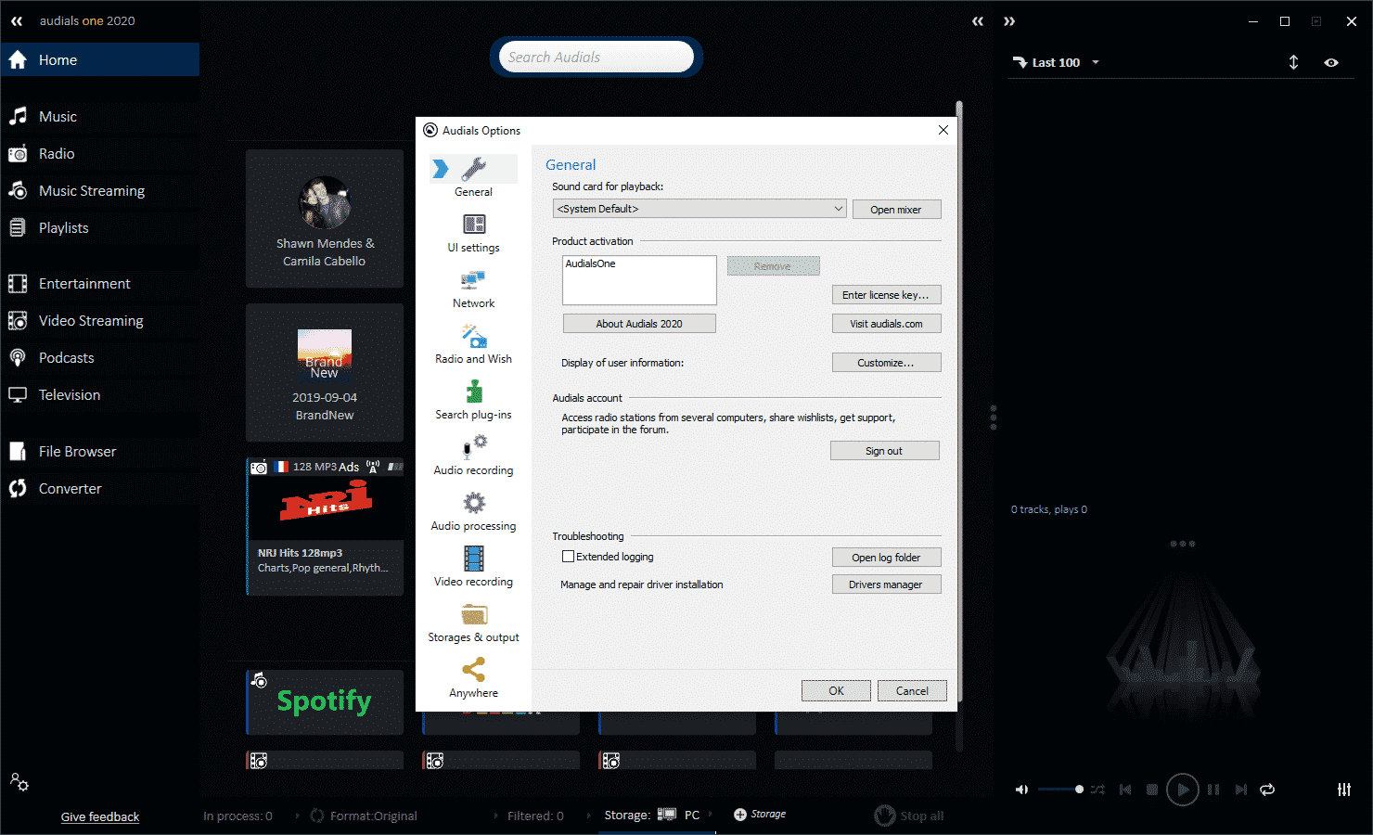Viewport: 1373px width, 835px height.
Task: Go to Home in sidebar
Action: pyautogui.click(x=100, y=59)
